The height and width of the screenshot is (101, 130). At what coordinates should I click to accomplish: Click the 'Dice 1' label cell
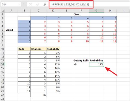click(81, 15)
